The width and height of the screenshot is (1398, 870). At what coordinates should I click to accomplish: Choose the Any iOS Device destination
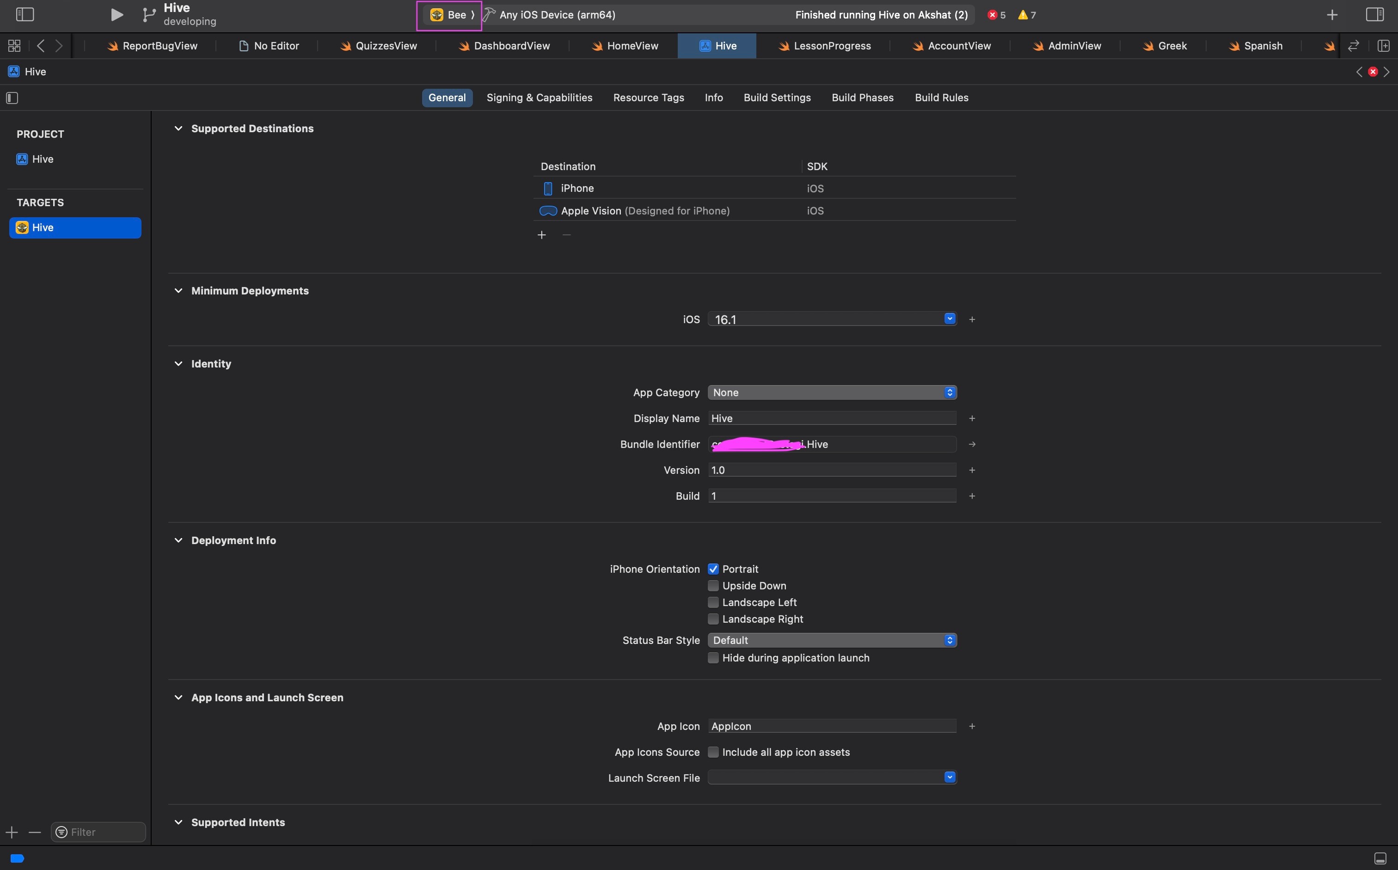click(557, 15)
